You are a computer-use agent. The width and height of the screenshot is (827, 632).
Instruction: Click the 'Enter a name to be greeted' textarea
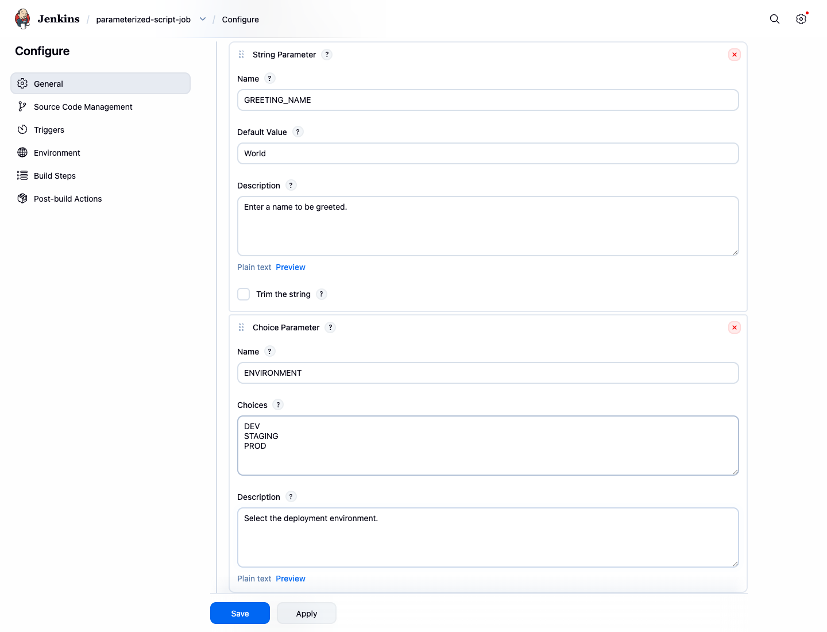[x=488, y=226]
